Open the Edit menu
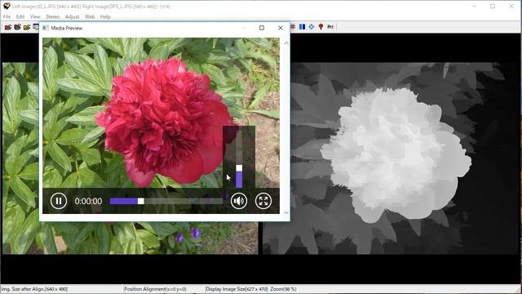522x294 pixels. point(20,16)
